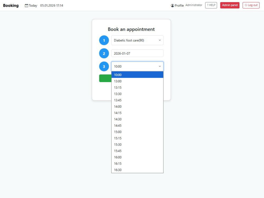Open the Diabetic foot care service dropdown
The image size is (264, 198).
pyautogui.click(x=137, y=40)
